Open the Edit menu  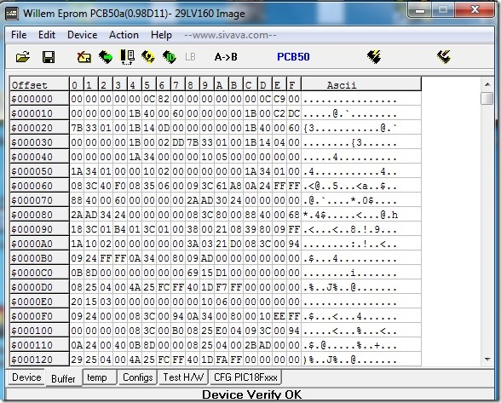[47, 35]
